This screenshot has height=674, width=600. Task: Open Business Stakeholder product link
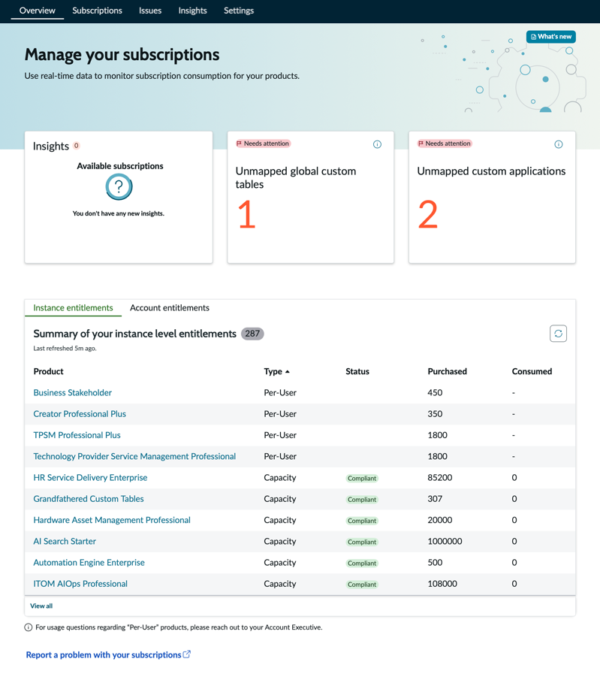(73, 392)
